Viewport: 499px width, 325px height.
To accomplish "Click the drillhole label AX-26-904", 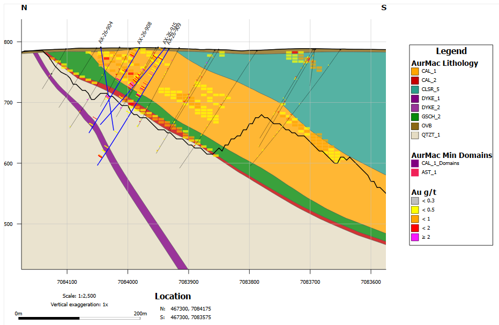I will (x=106, y=33).
